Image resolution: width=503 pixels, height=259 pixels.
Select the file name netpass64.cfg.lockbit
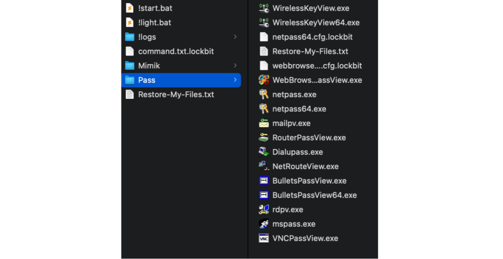coord(313,37)
